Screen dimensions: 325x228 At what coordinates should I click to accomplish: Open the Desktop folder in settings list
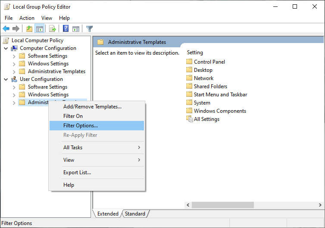pyautogui.click(x=203, y=70)
